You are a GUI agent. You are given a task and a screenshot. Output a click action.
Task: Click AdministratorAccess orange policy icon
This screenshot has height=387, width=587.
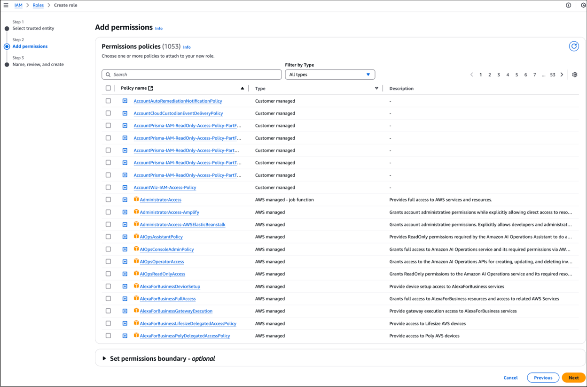pos(136,199)
